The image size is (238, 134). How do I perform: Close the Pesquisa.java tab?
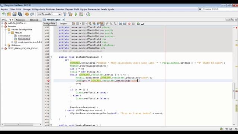click(x=63, y=20)
